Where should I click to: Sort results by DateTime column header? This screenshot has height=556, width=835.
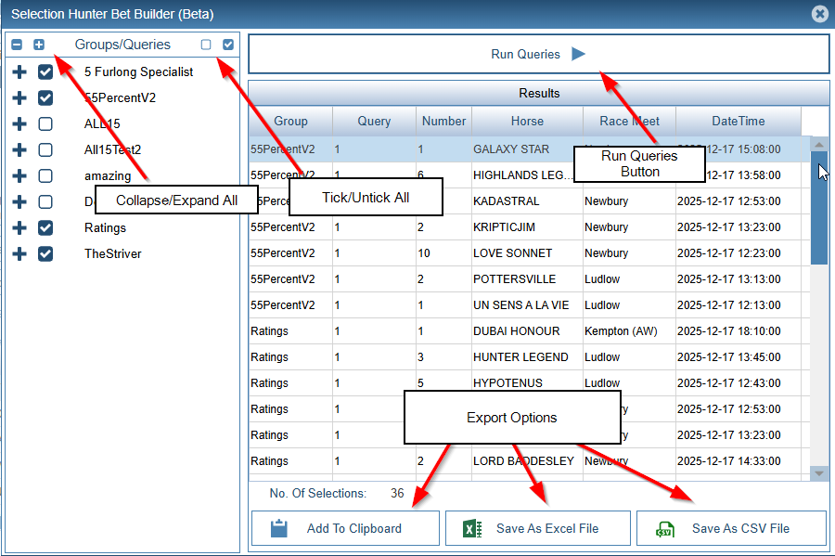pos(738,121)
